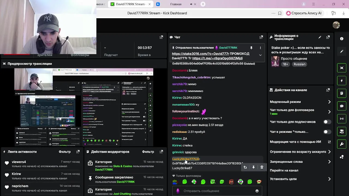This screenshot has height=196, width=349.
Task: Open LuckyStrike777UA user name in chat
Action: point(185,159)
